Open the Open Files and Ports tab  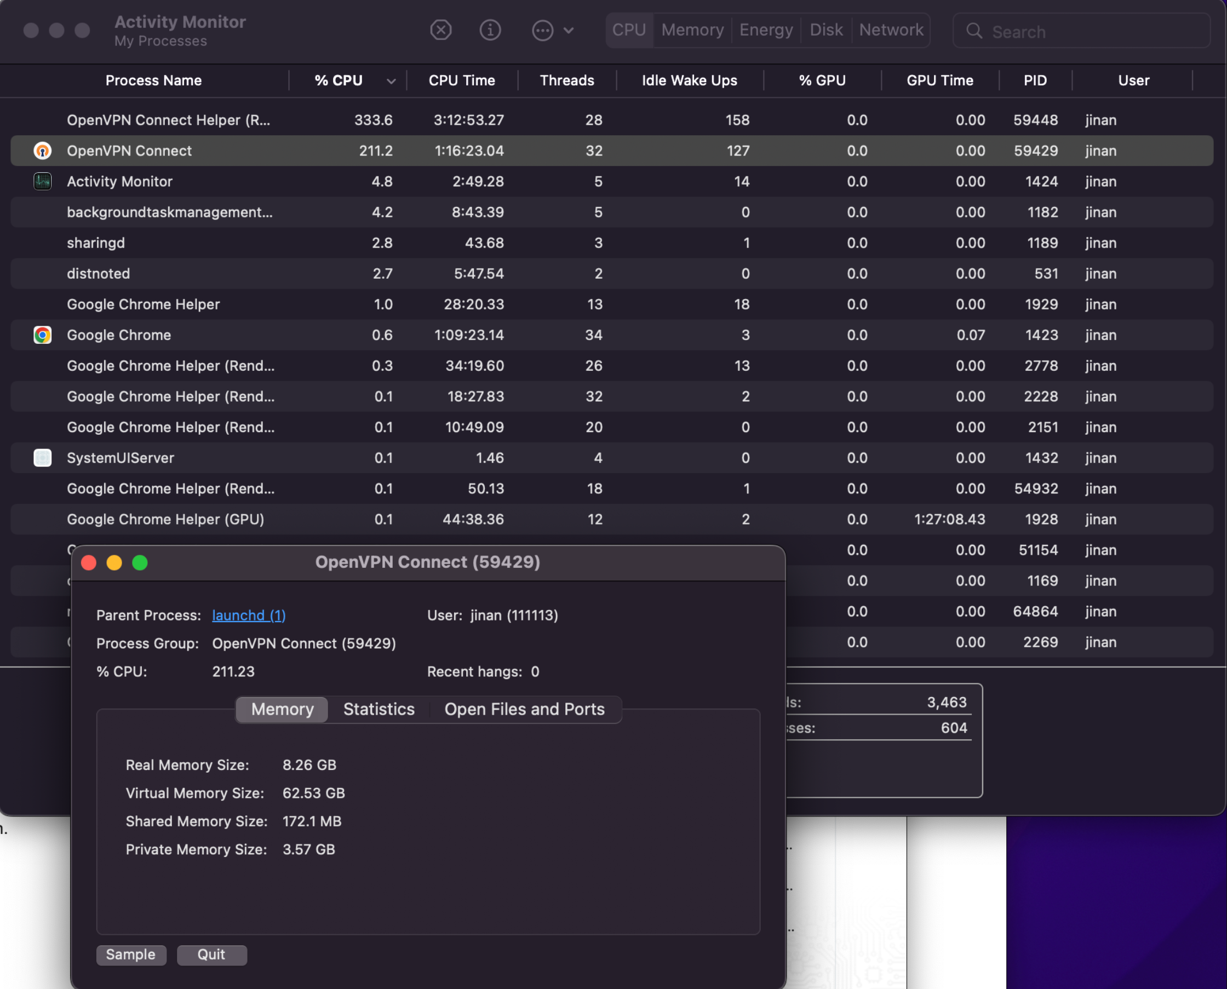524,709
